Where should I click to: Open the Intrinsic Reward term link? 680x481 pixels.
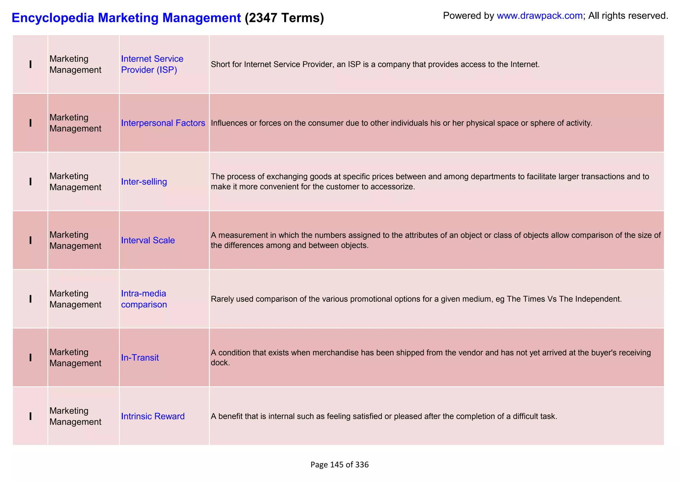[153, 416]
